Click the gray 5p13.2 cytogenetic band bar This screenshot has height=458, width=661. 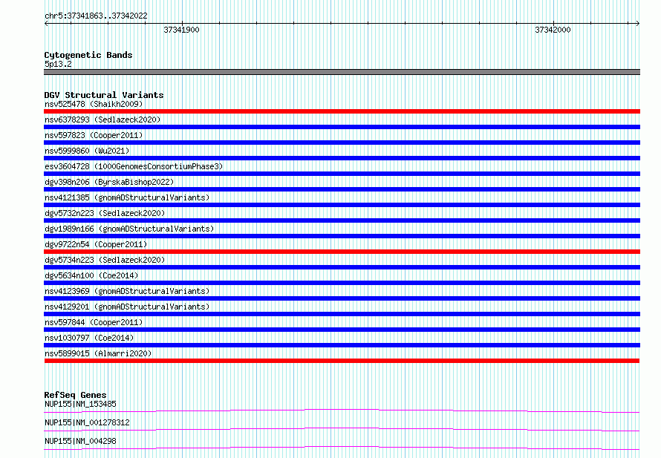pyautogui.click(x=342, y=72)
